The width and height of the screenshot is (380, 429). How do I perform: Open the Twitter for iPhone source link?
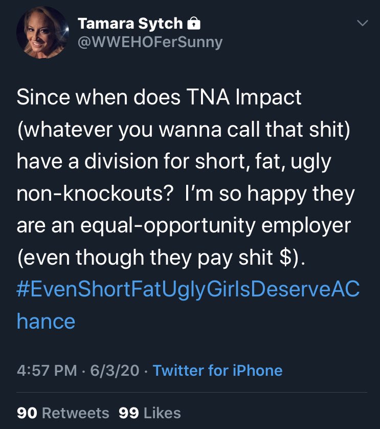click(217, 370)
